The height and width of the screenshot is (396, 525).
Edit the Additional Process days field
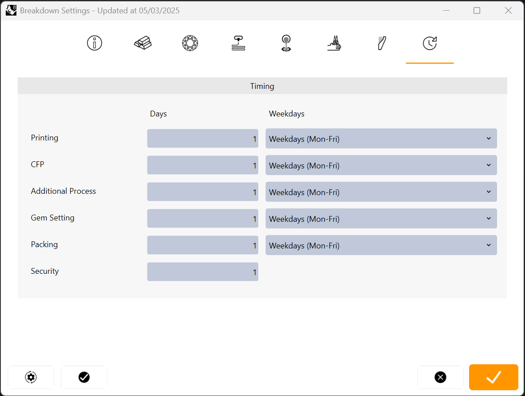point(202,192)
